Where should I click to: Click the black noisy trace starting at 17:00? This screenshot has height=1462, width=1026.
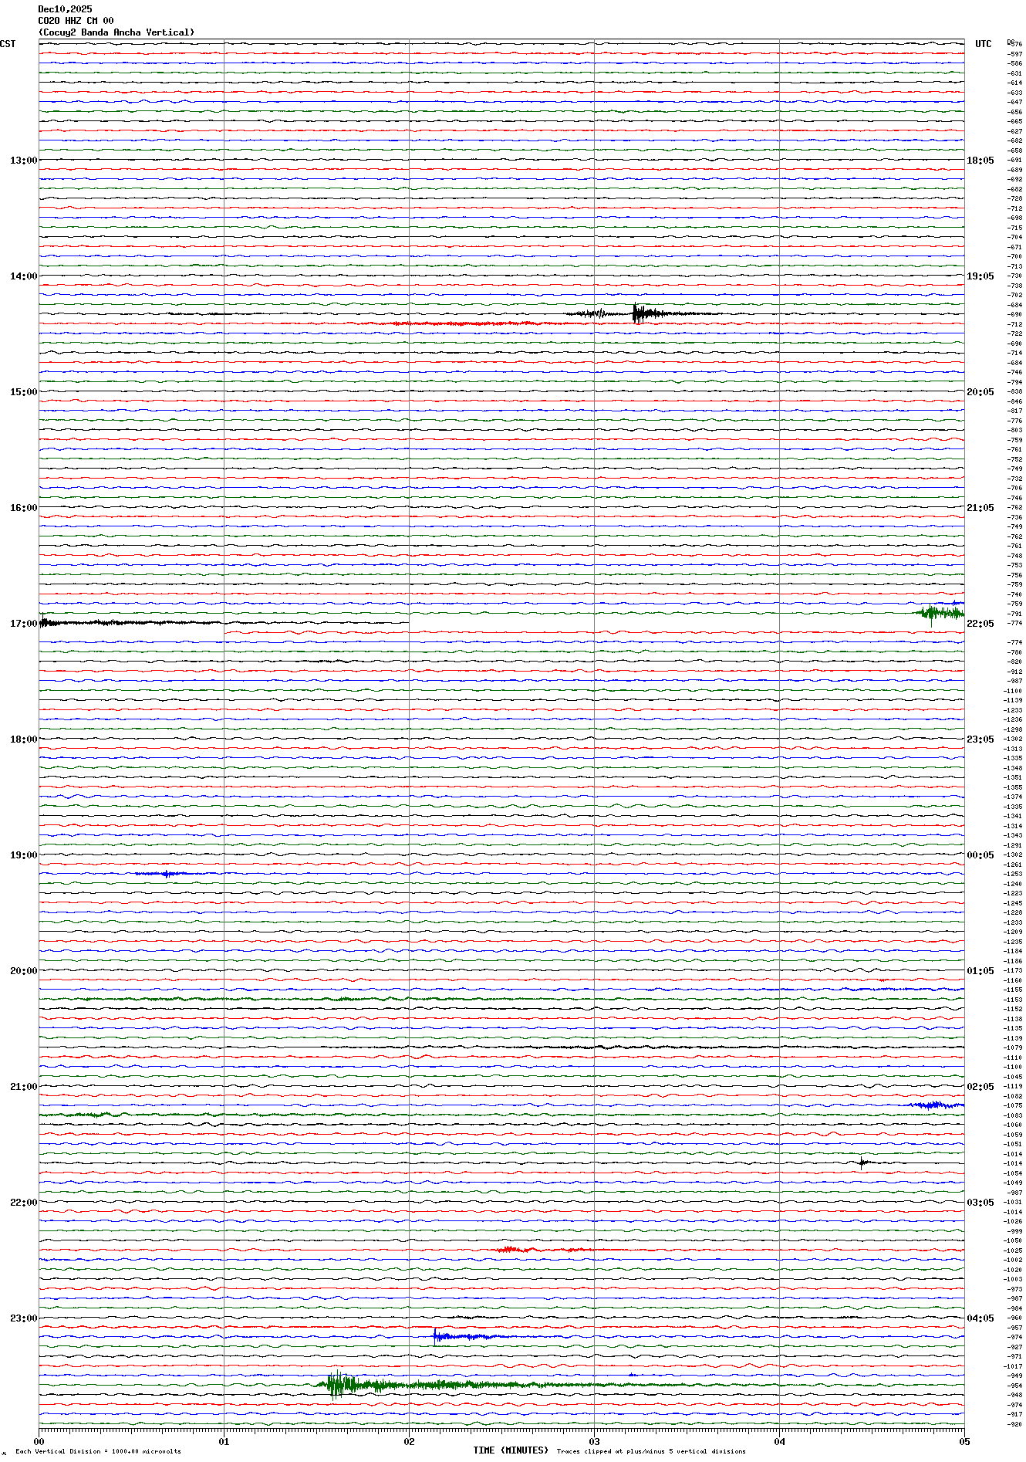(116, 622)
